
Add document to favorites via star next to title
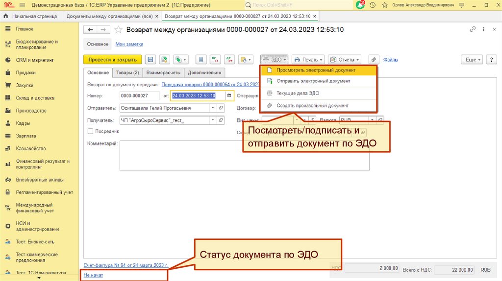118,30
